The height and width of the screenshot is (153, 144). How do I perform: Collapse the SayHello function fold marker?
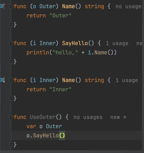click(11, 43)
